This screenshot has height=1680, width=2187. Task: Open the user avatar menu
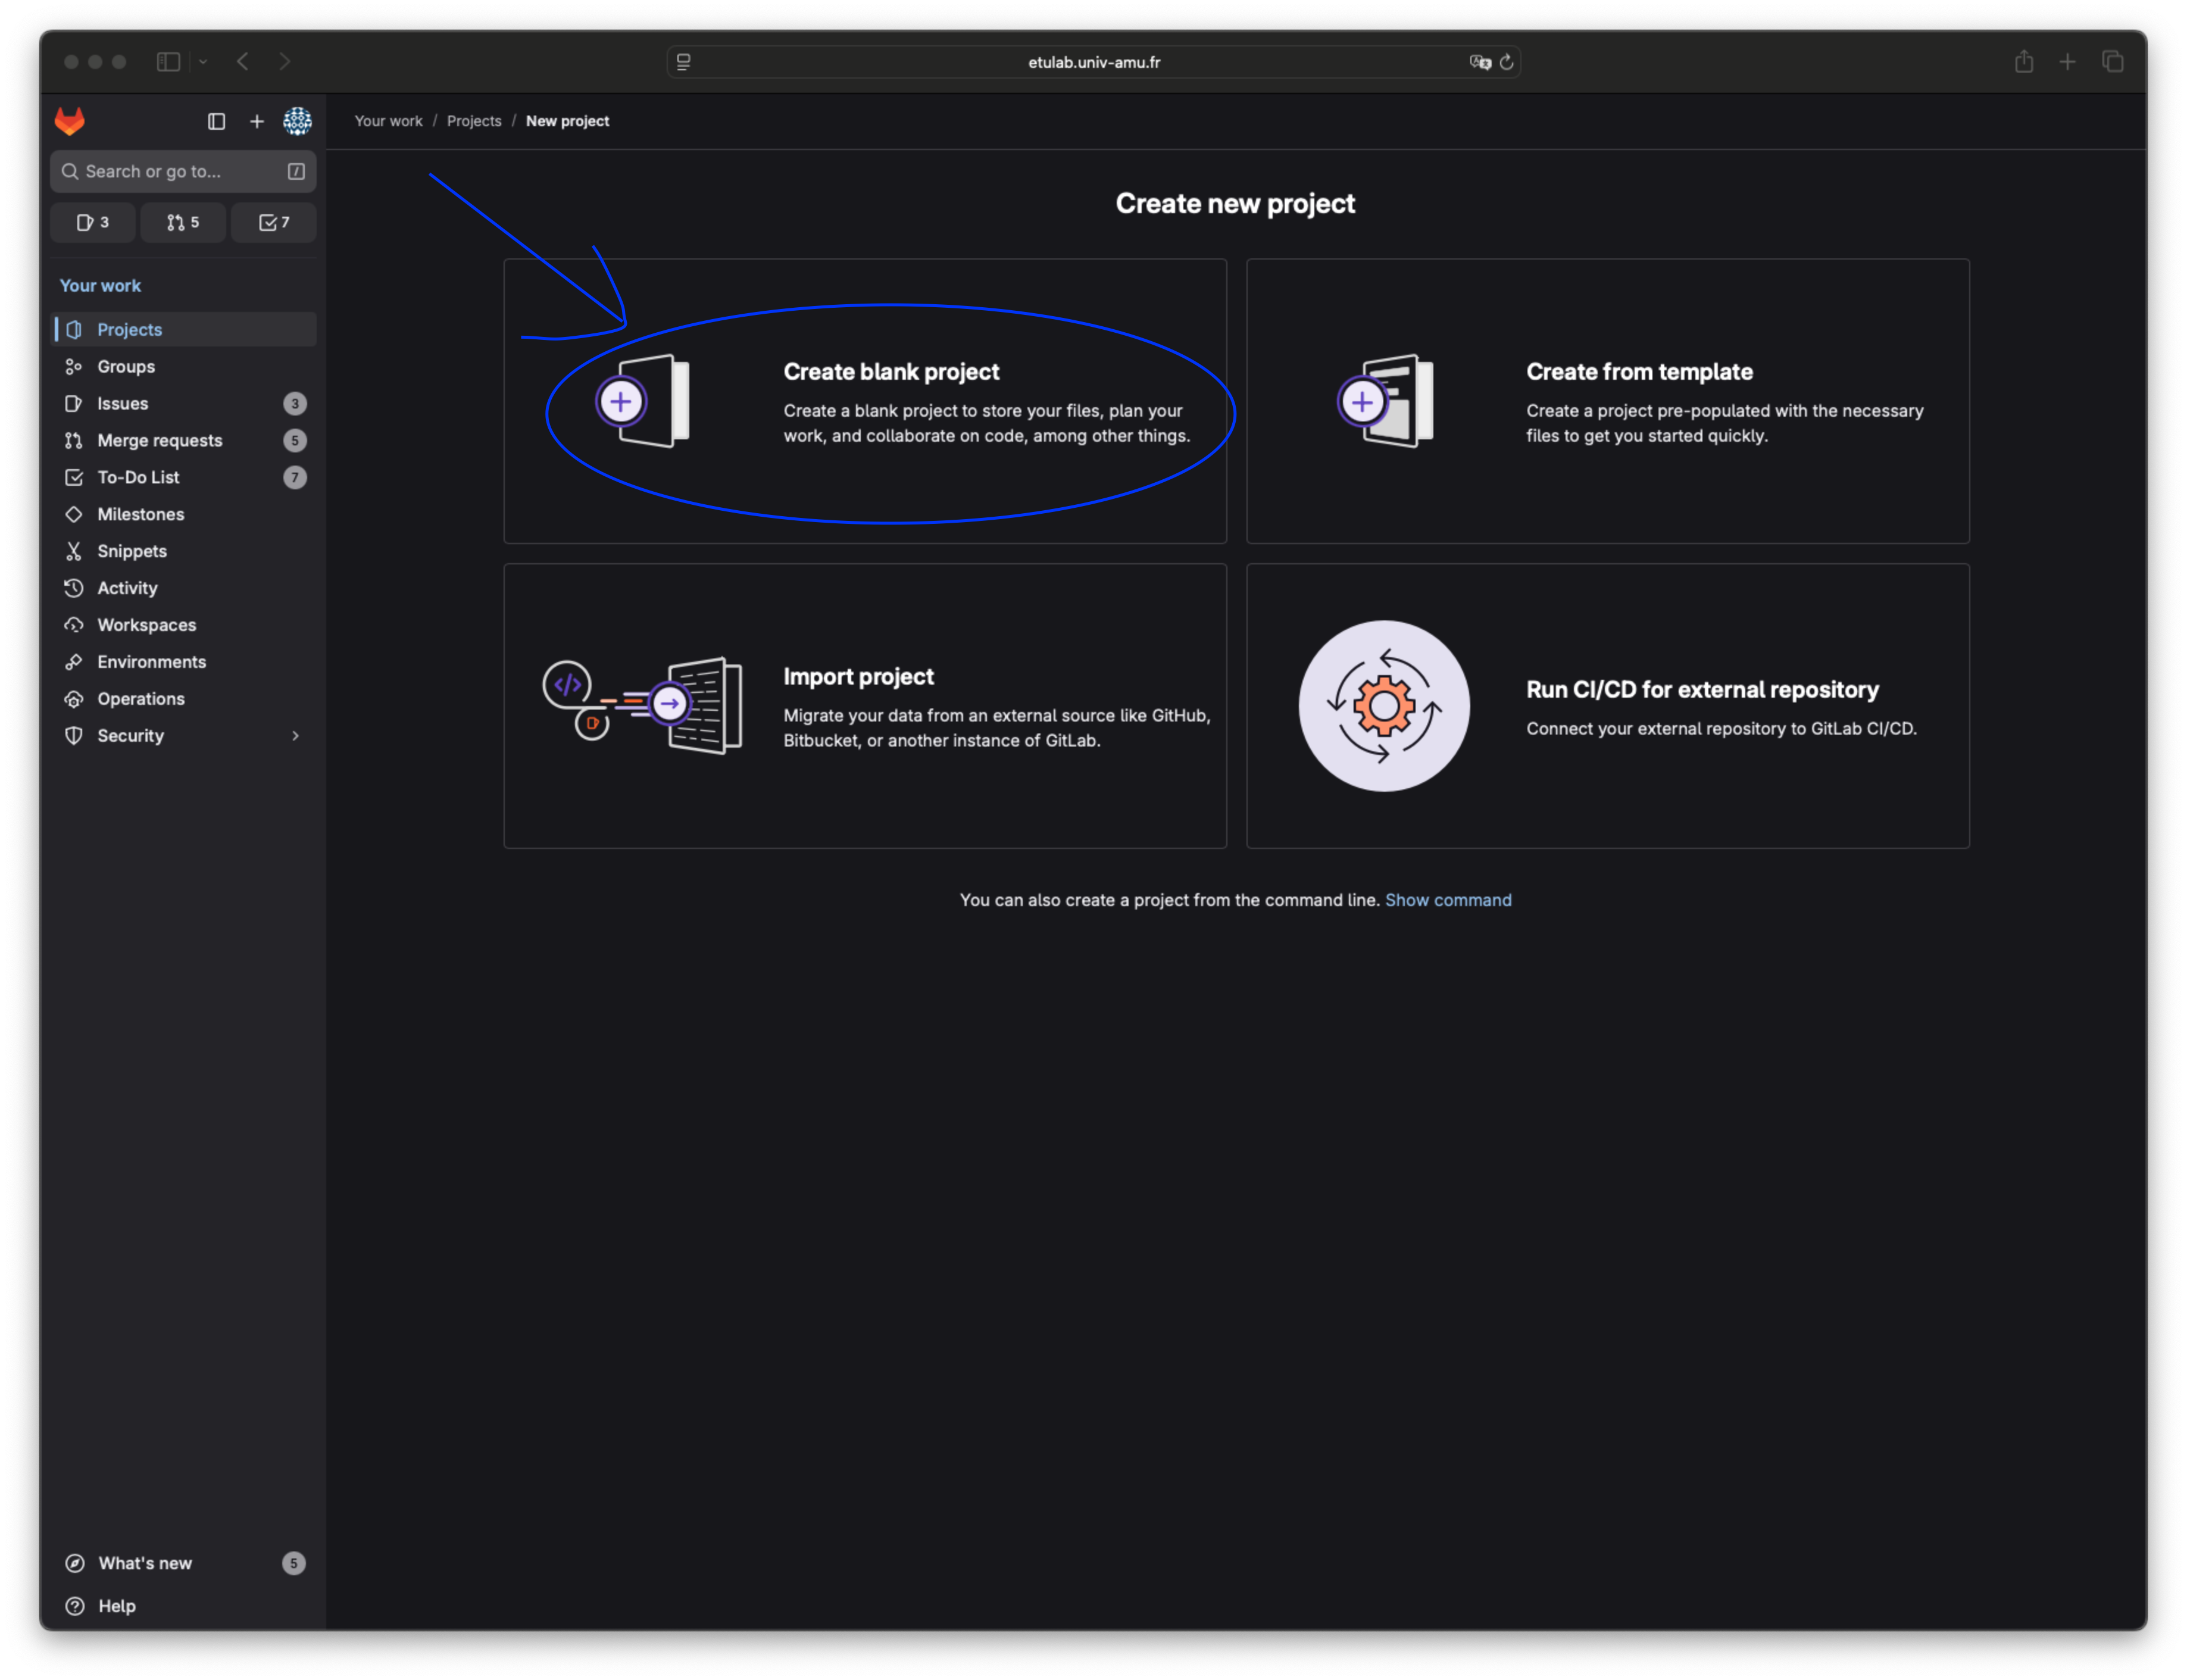point(297,121)
